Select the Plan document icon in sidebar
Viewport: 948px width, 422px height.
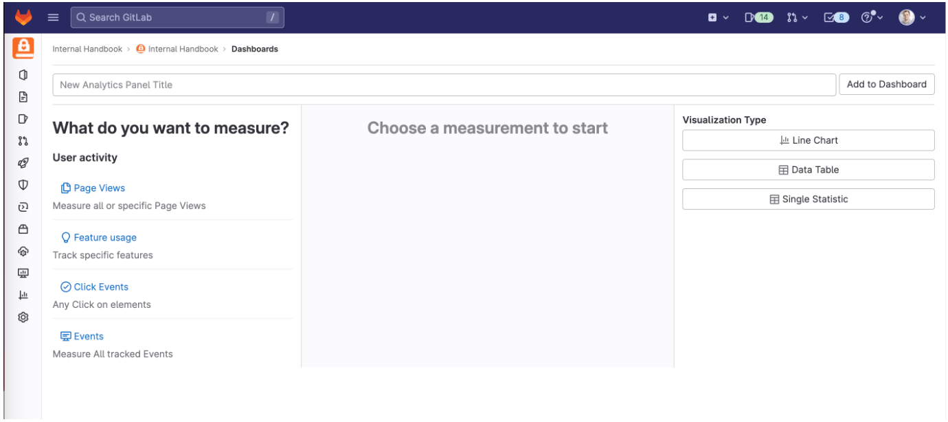pyautogui.click(x=23, y=97)
